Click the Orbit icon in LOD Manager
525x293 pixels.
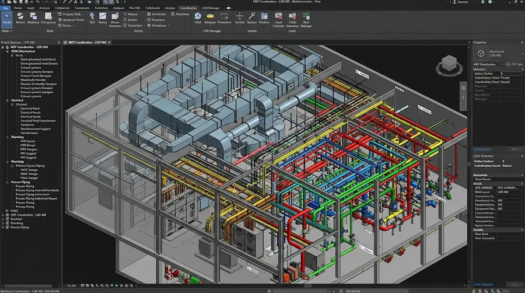(198, 19)
